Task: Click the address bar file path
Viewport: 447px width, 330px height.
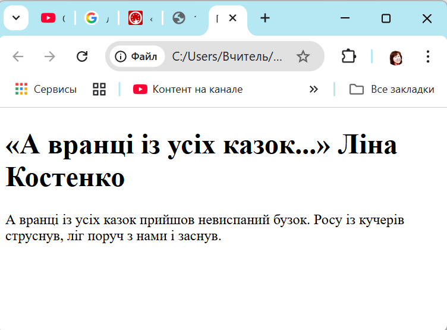Action: click(227, 56)
